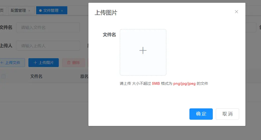Viewport: 261px width, 140px height.
Task: Toggle the select-all checkbox in the table header
Action: coord(3,76)
